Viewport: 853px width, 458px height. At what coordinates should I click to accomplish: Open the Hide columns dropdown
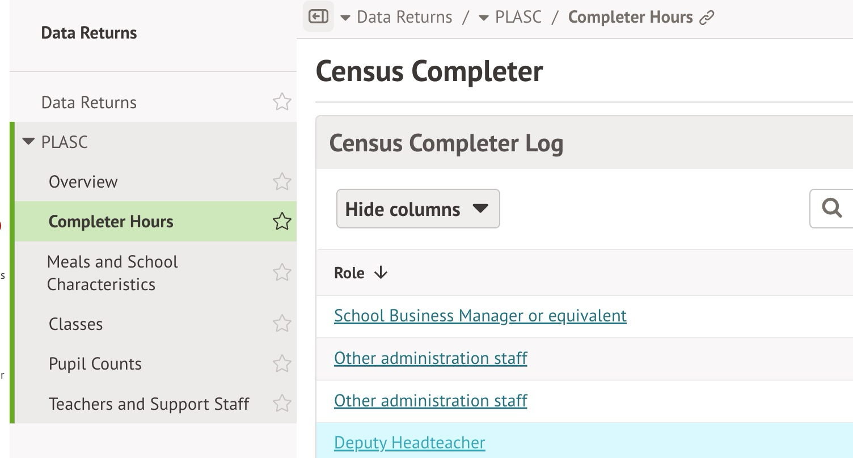[418, 209]
